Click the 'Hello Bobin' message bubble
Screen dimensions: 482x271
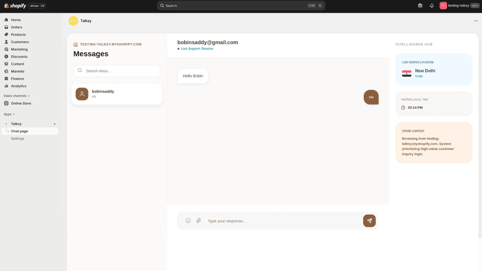point(193,76)
